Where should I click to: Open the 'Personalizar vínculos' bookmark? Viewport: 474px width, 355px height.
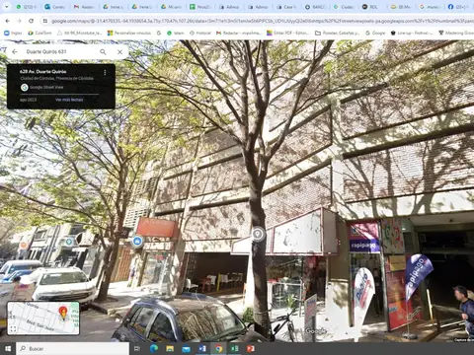click(129, 33)
